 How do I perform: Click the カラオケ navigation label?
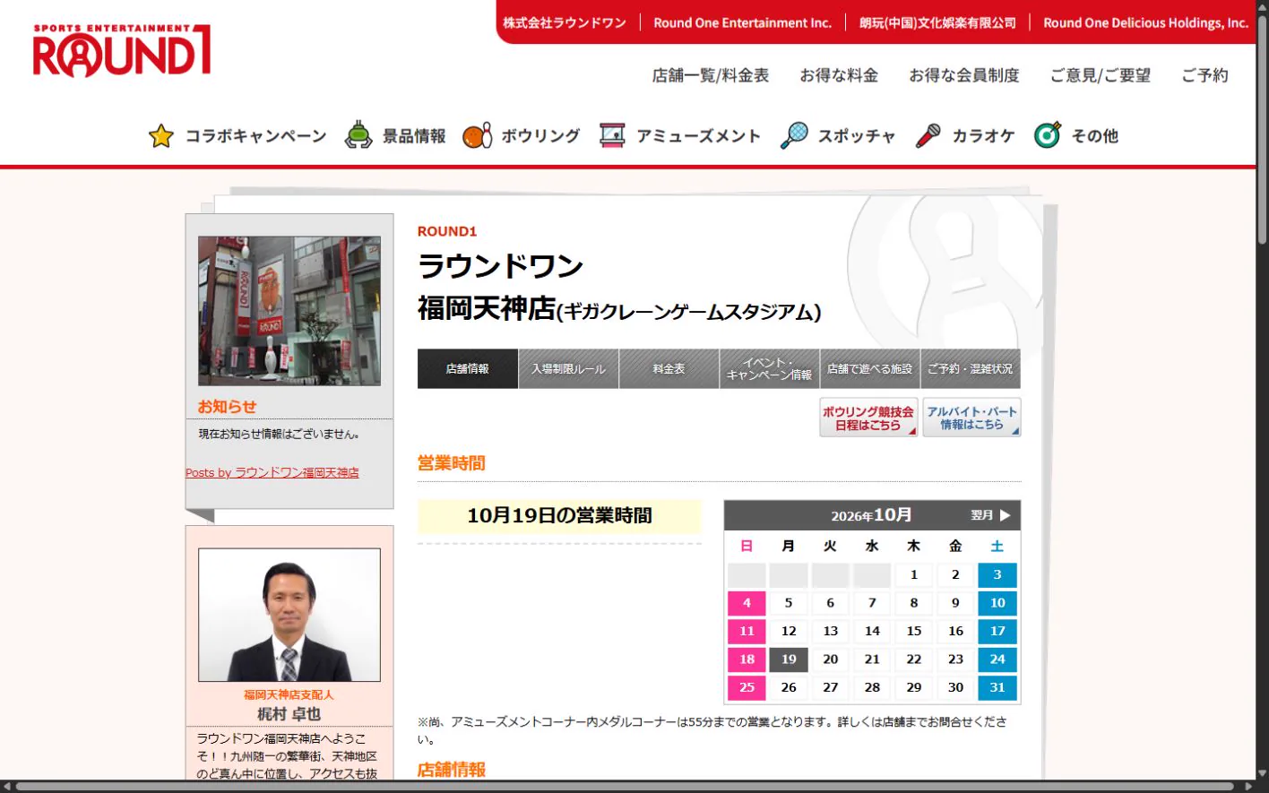(x=983, y=136)
